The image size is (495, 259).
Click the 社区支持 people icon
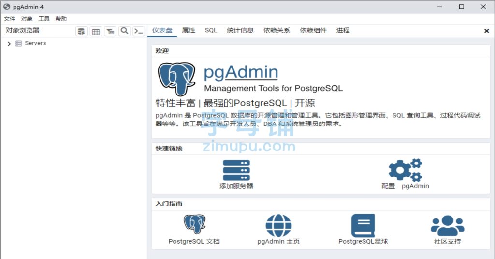pyautogui.click(x=447, y=225)
